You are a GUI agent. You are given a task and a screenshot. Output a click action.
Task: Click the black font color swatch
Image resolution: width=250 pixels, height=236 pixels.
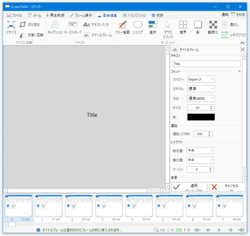tap(201, 117)
